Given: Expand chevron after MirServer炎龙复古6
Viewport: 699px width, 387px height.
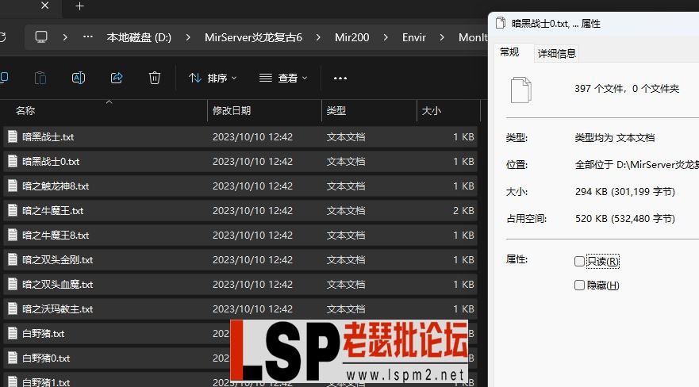Looking at the screenshot, I should click(x=318, y=37).
